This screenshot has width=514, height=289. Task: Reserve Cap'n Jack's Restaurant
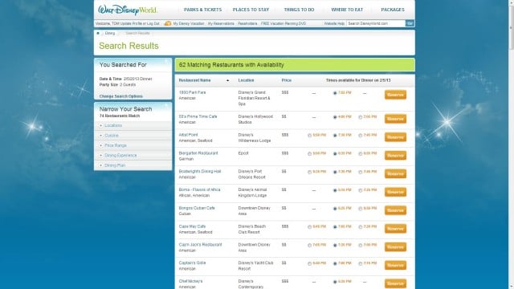[x=395, y=247]
